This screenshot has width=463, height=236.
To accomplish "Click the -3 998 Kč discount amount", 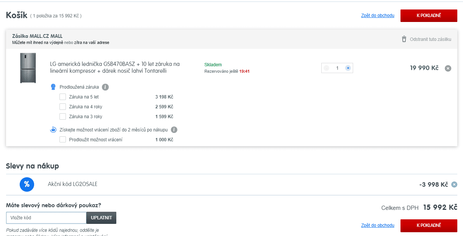I will [x=433, y=184].
